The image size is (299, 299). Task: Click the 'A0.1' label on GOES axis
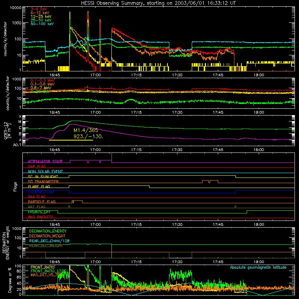coord(17,145)
